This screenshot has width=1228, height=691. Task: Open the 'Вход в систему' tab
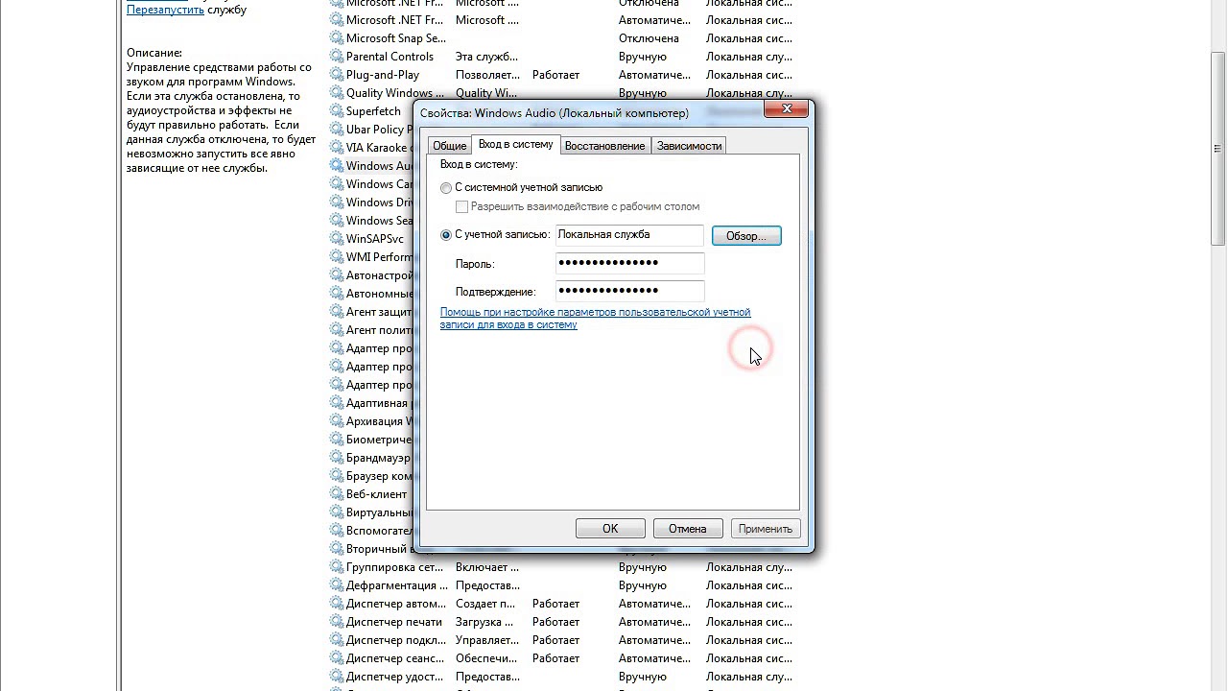[515, 144]
